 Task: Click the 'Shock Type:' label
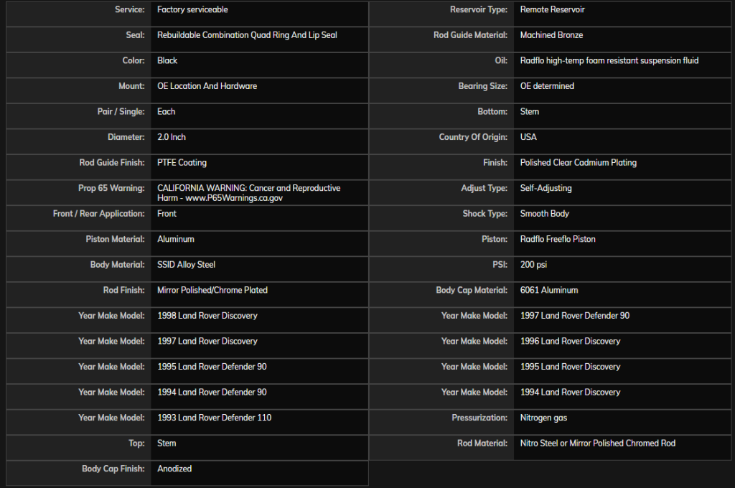484,213
